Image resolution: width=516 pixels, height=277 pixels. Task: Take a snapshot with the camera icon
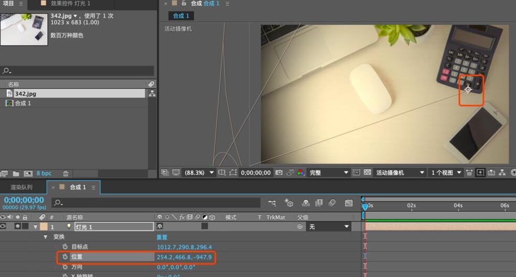[x=279, y=172]
